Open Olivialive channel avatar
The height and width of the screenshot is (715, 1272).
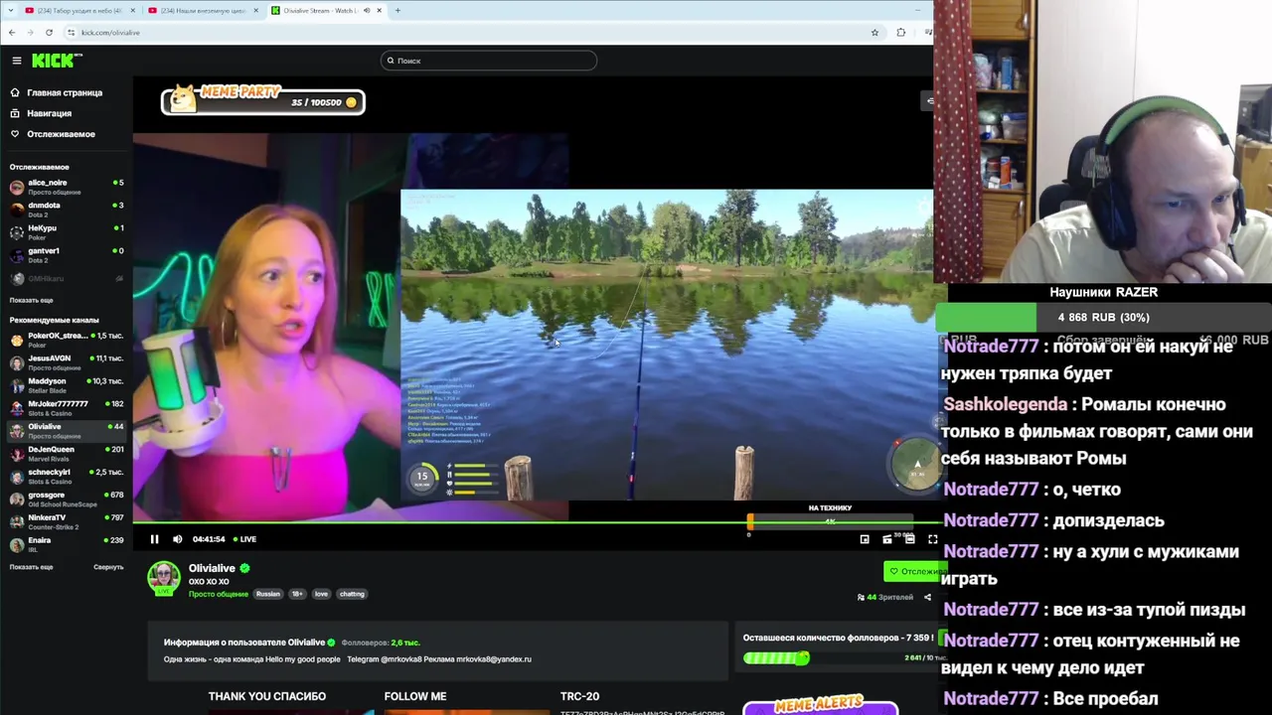[x=164, y=578]
